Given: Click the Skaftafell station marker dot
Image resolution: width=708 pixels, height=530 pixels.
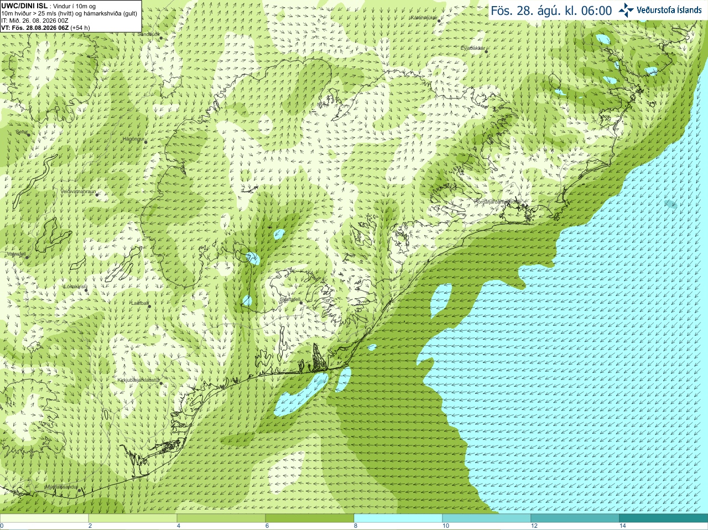Looking at the screenshot, I should tap(301, 303).
